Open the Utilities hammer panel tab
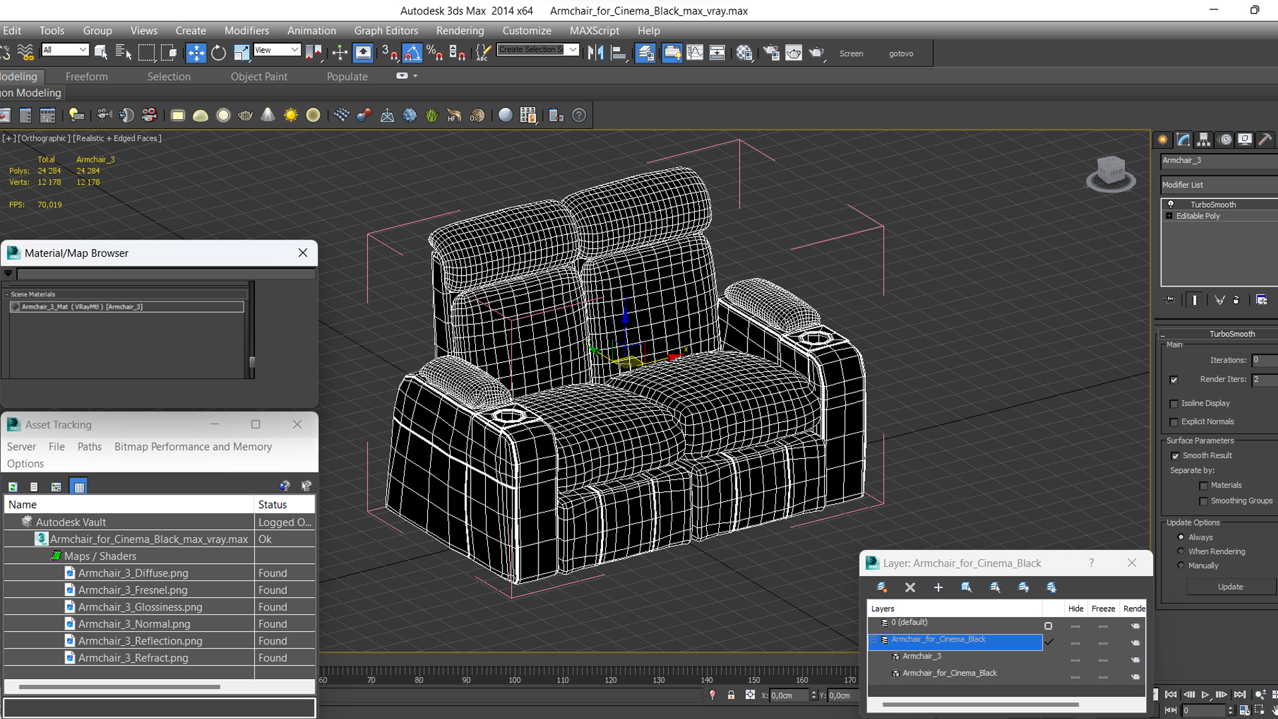 point(1265,140)
